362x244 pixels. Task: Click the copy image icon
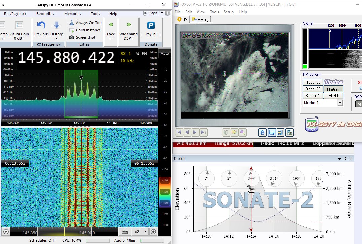click(x=262, y=132)
